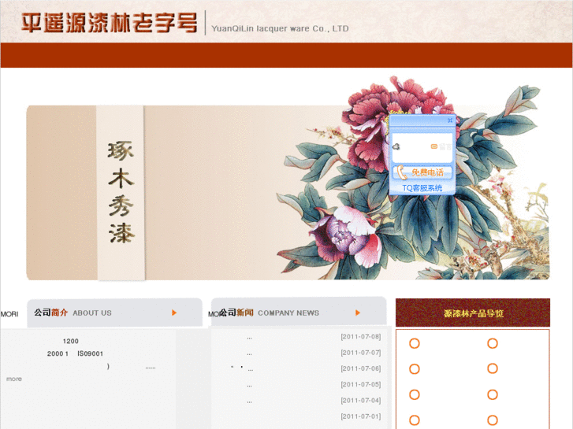Click the 源漆林产品导览 product guide header

(473, 313)
